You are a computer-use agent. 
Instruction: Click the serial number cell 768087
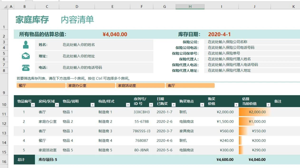[x=142, y=140]
